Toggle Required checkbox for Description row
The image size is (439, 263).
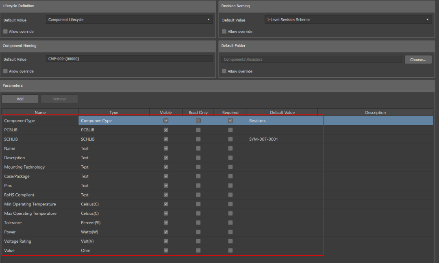pos(230,158)
